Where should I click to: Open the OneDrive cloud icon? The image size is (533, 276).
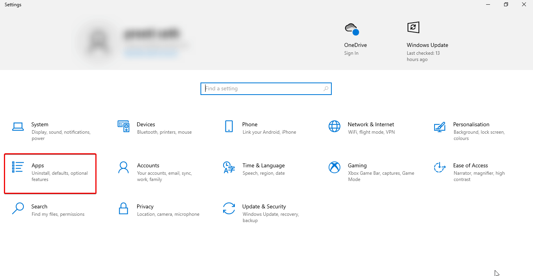click(351, 29)
